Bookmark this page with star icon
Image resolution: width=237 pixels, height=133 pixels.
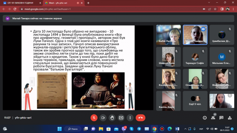pyautogui.click(x=215, y=9)
